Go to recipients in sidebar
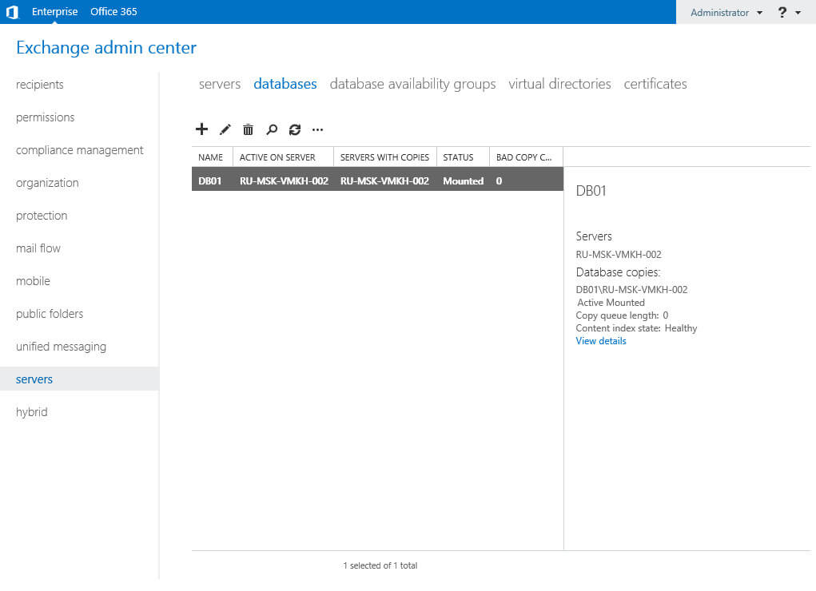 point(39,85)
